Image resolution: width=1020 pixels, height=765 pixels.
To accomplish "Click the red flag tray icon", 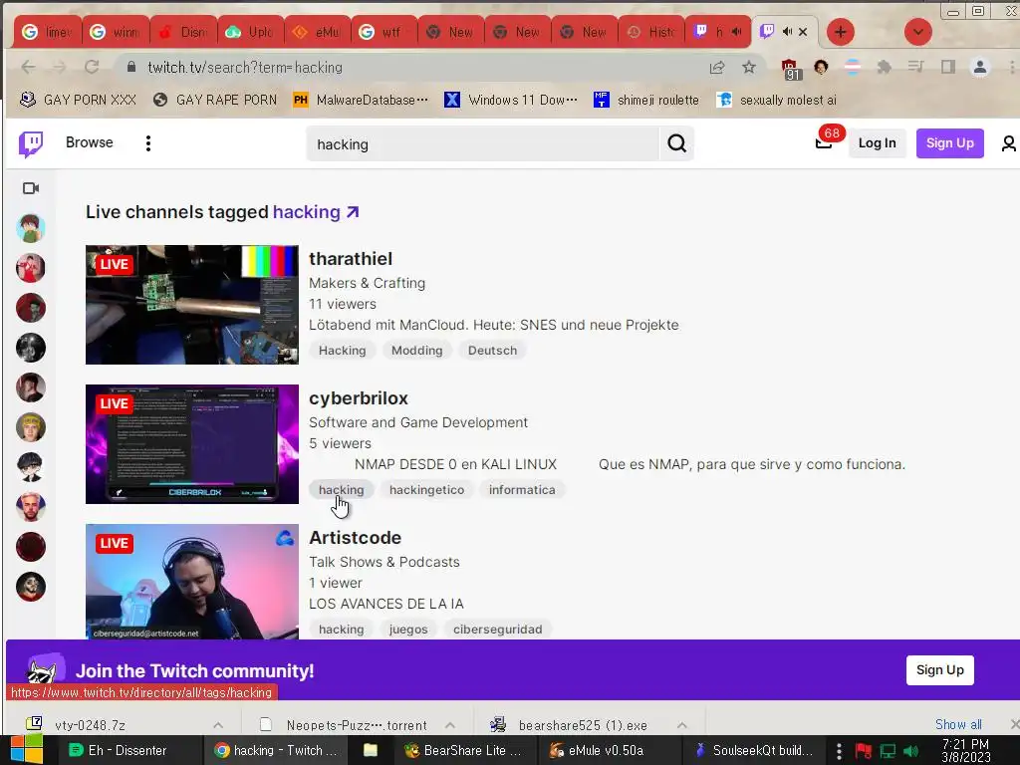I will (x=864, y=751).
